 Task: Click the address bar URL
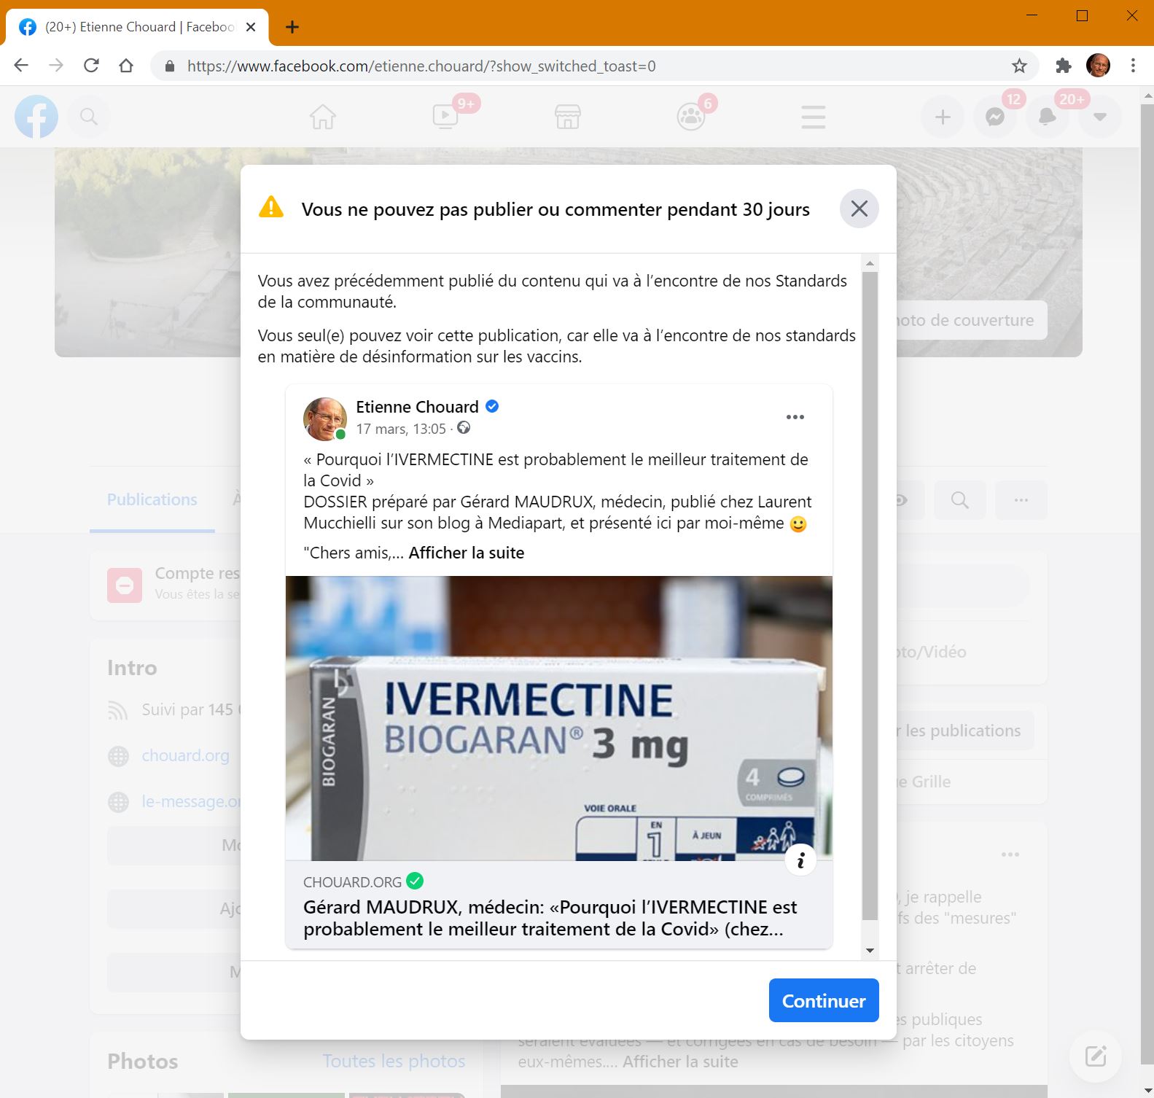coord(421,66)
